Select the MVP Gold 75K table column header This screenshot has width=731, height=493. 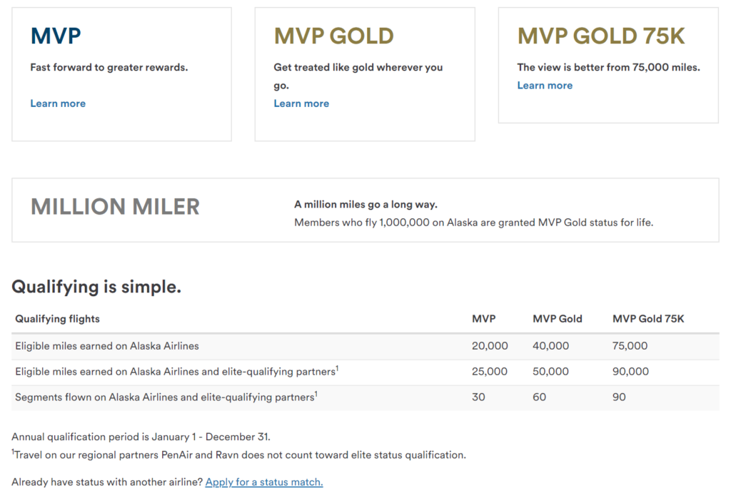[648, 319]
